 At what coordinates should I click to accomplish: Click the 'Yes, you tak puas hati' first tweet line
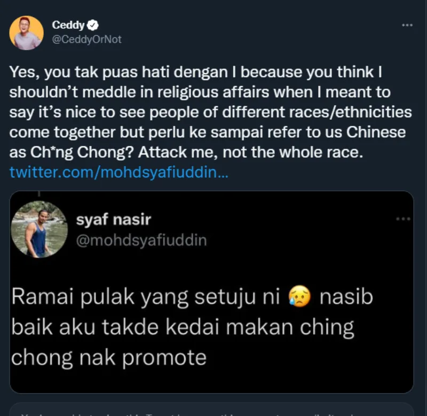196,73
